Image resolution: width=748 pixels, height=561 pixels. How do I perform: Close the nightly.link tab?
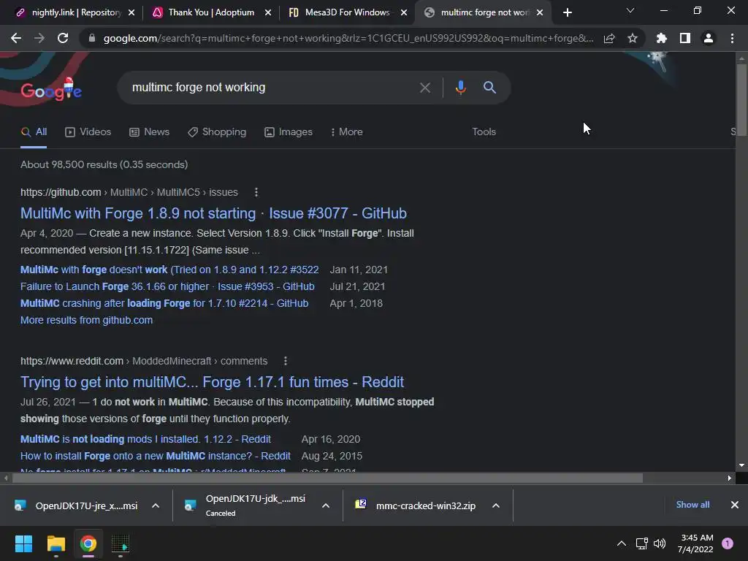click(x=131, y=12)
